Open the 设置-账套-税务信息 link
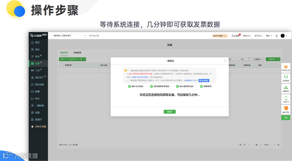 [140, 77]
